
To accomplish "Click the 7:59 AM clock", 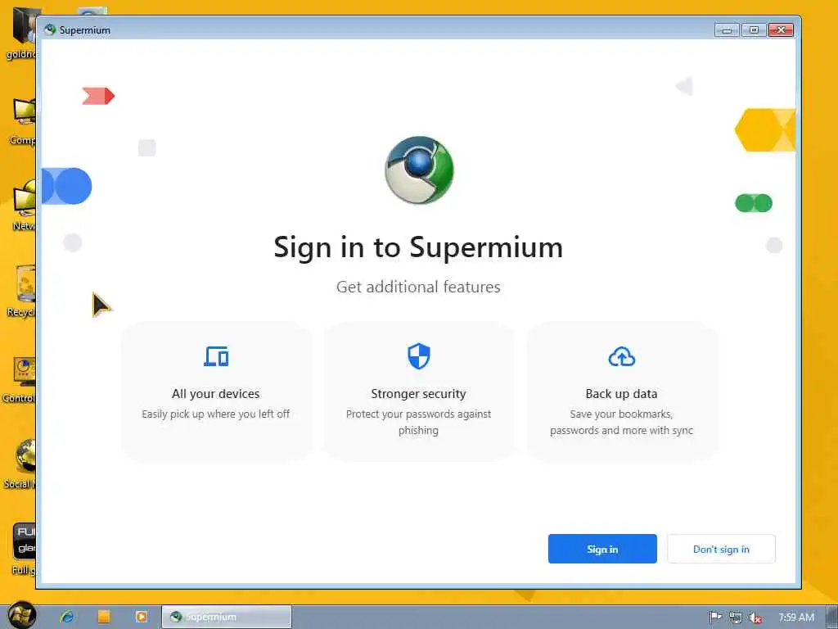I will 795,618.
